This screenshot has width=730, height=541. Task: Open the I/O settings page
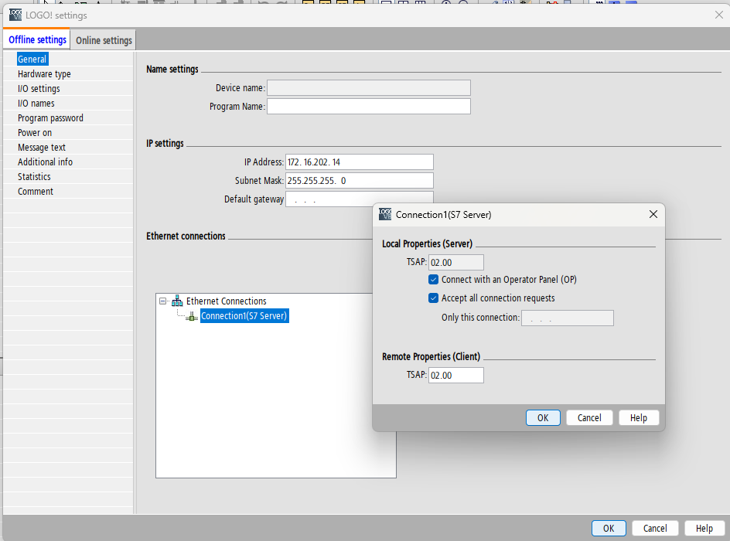click(39, 88)
